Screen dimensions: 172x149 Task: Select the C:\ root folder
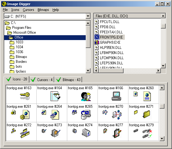coord(10,23)
